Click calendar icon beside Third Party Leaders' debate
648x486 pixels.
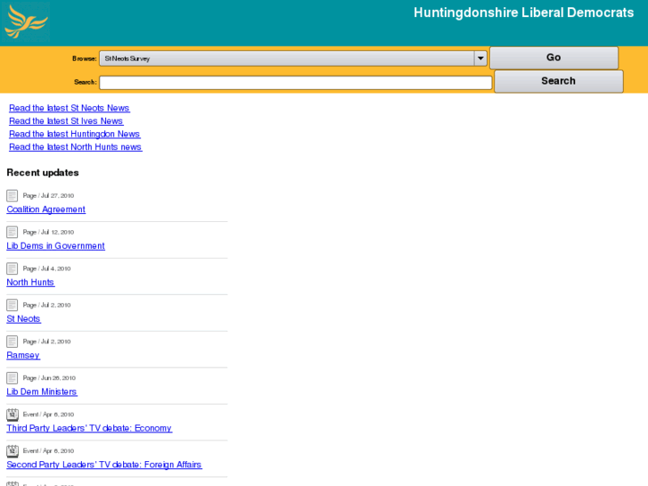click(x=12, y=415)
